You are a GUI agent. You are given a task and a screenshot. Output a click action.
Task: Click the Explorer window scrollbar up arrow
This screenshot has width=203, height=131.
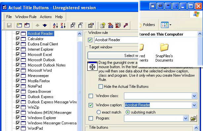click(x=200, y=34)
